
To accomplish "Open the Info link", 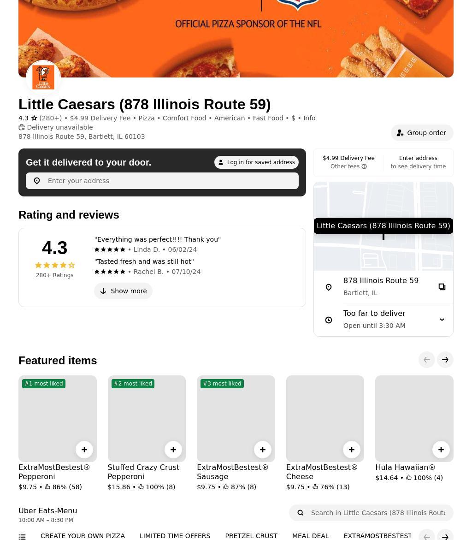I will pos(309,118).
